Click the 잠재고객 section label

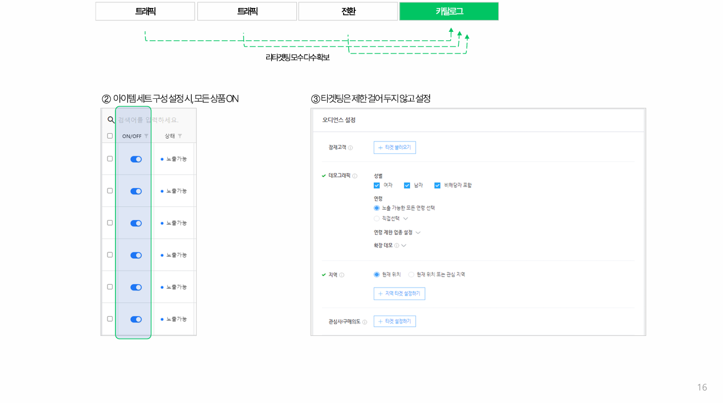[x=337, y=148]
